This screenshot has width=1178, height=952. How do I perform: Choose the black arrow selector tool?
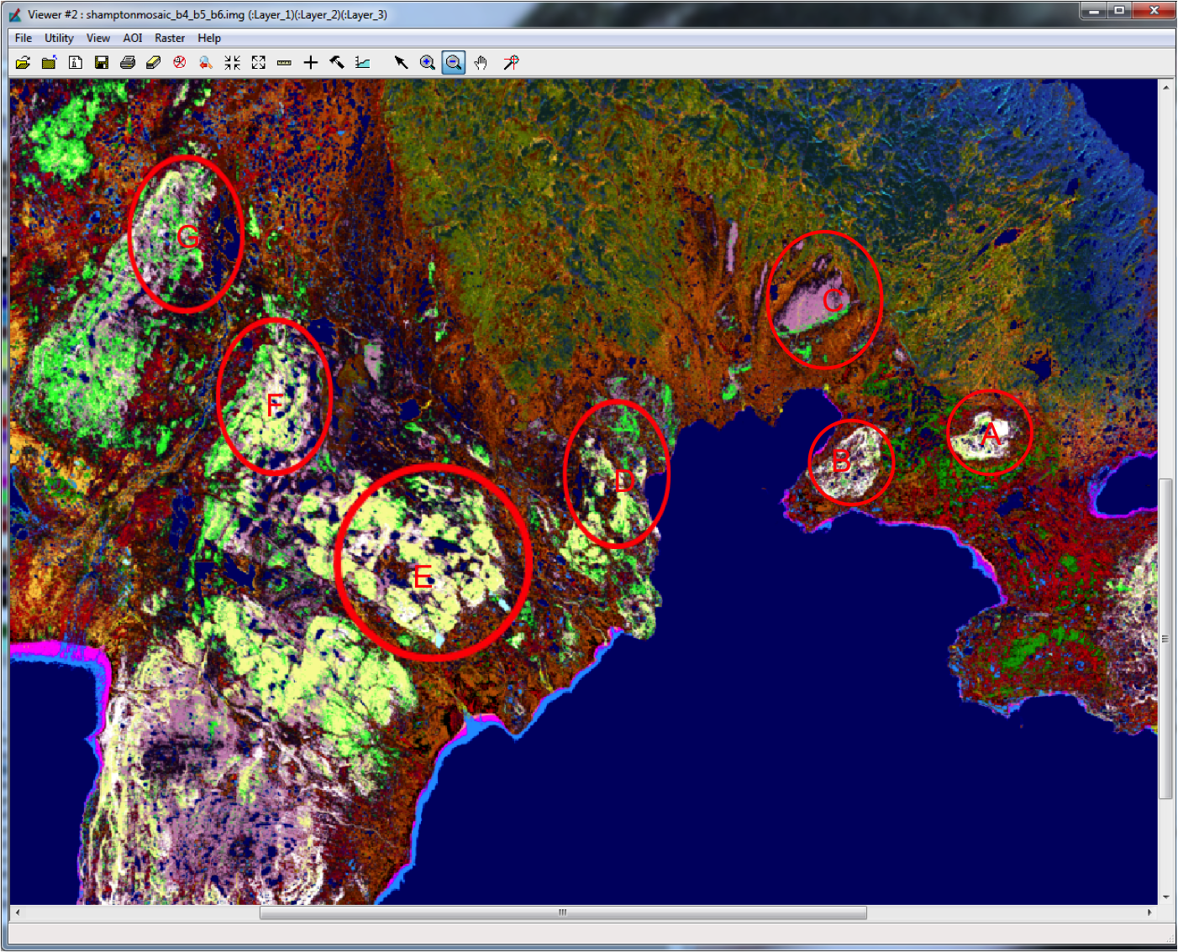point(402,63)
